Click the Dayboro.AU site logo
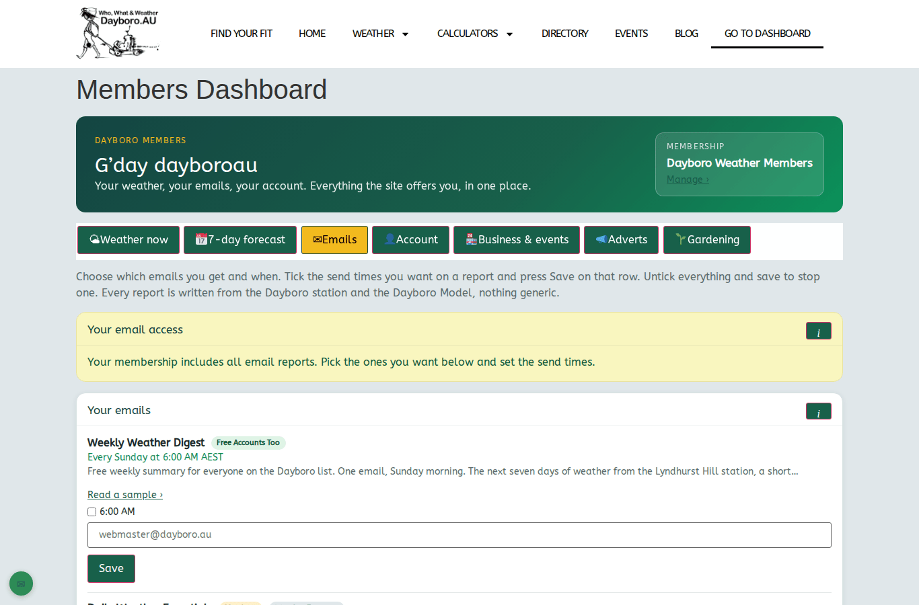This screenshot has width=919, height=605. tap(118, 33)
